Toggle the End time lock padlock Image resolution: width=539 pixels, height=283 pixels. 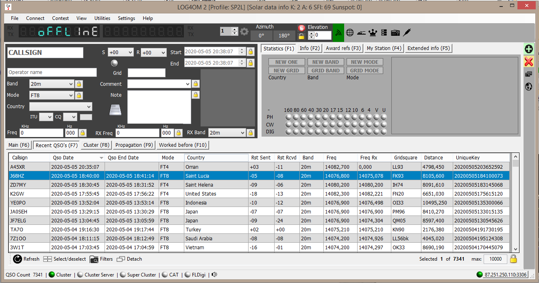point(251,63)
